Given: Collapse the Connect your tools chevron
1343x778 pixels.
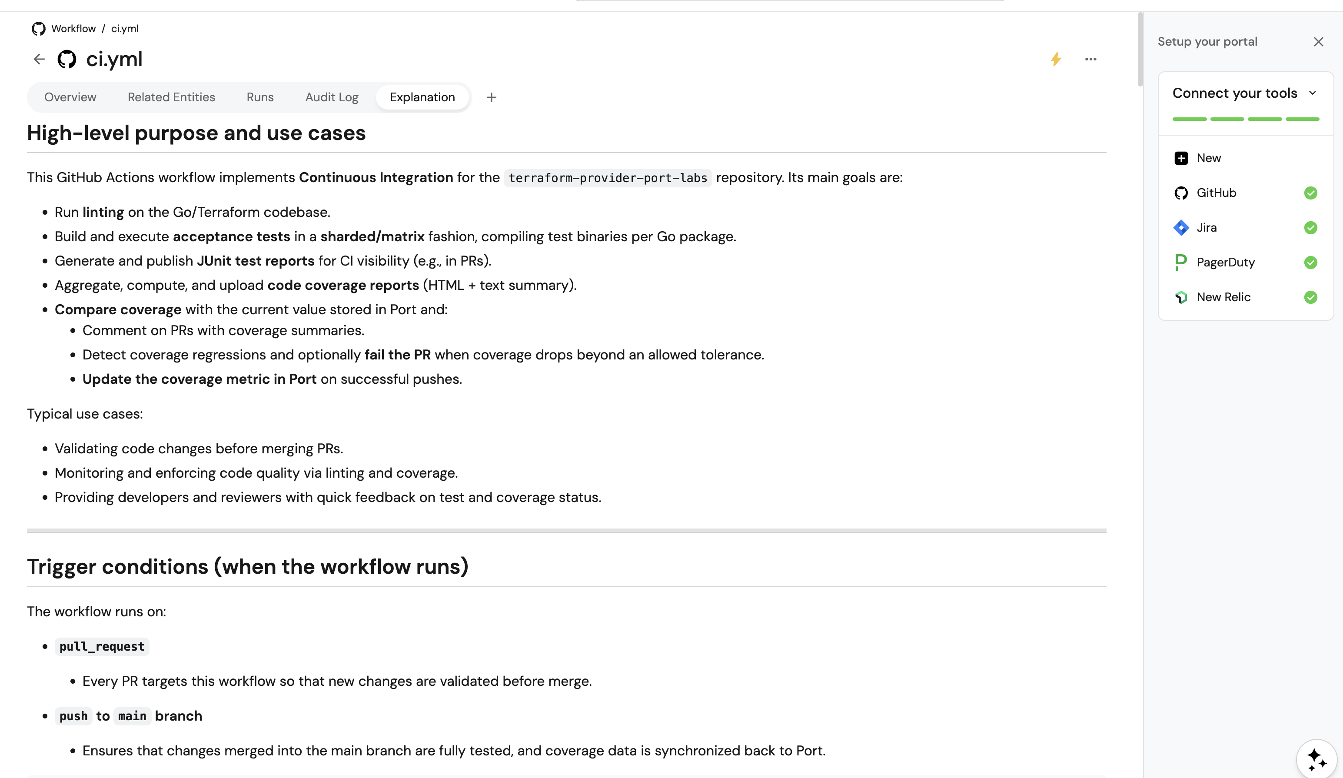Looking at the screenshot, I should pos(1313,93).
